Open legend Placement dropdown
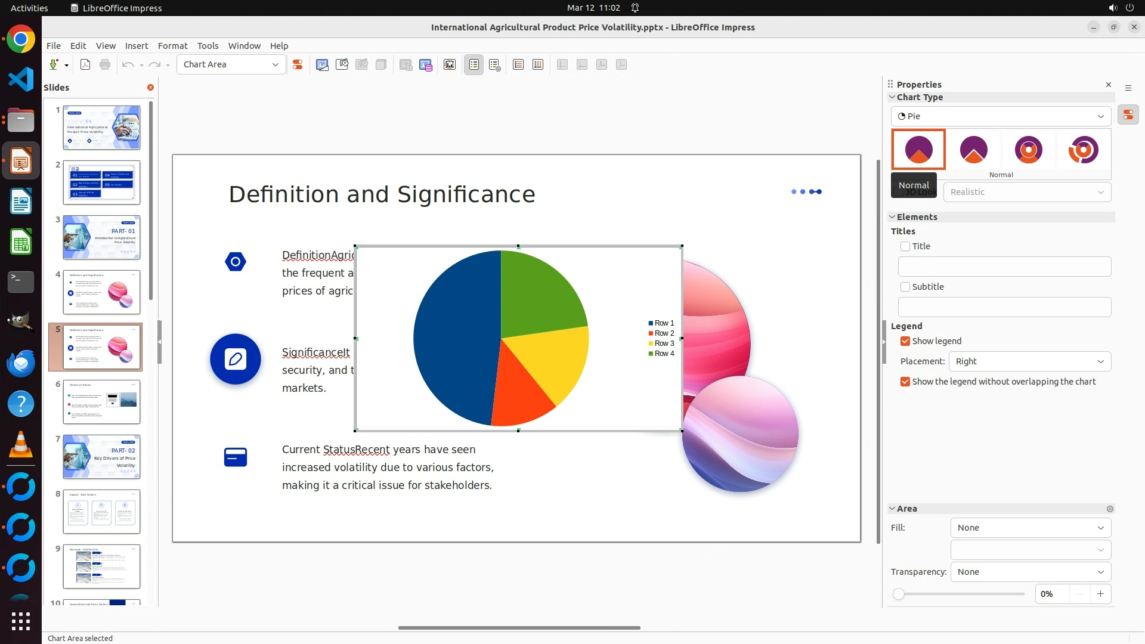Image resolution: width=1145 pixels, height=644 pixels. [x=1029, y=361]
